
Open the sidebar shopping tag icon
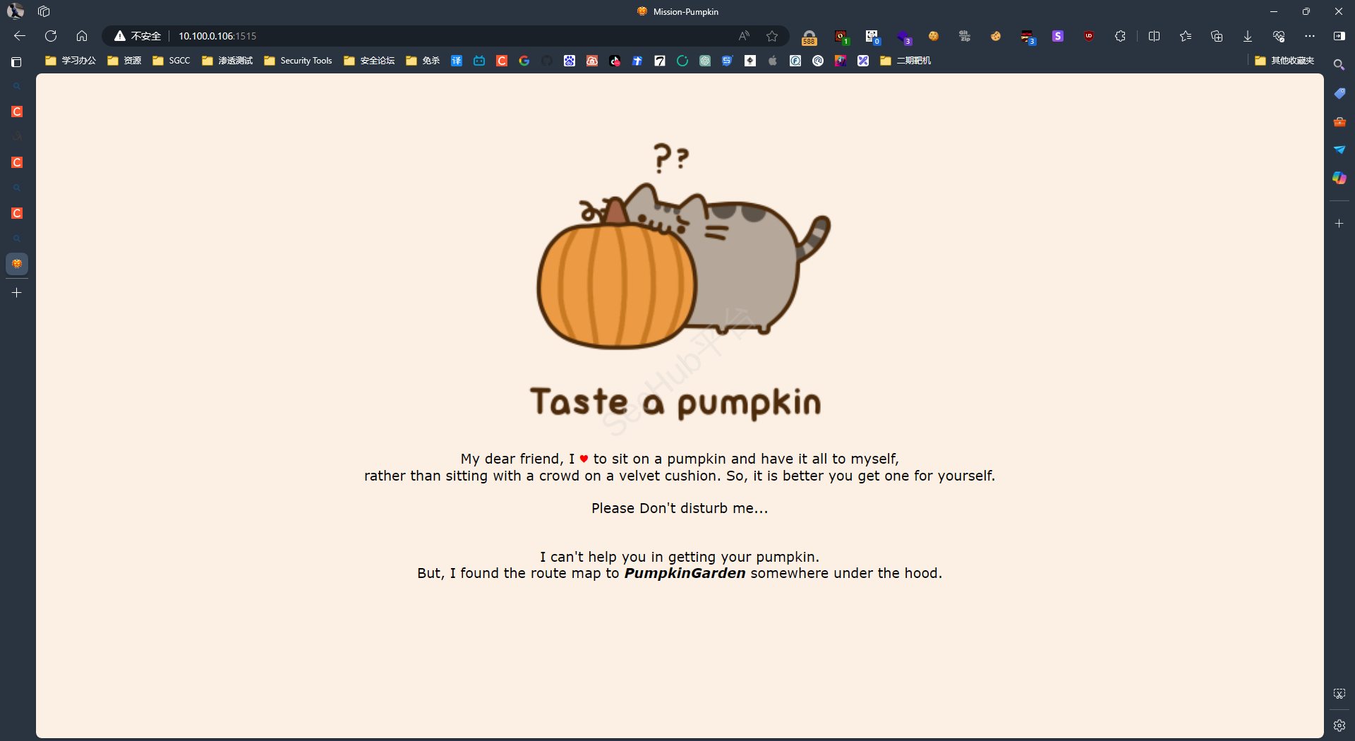pos(1339,93)
